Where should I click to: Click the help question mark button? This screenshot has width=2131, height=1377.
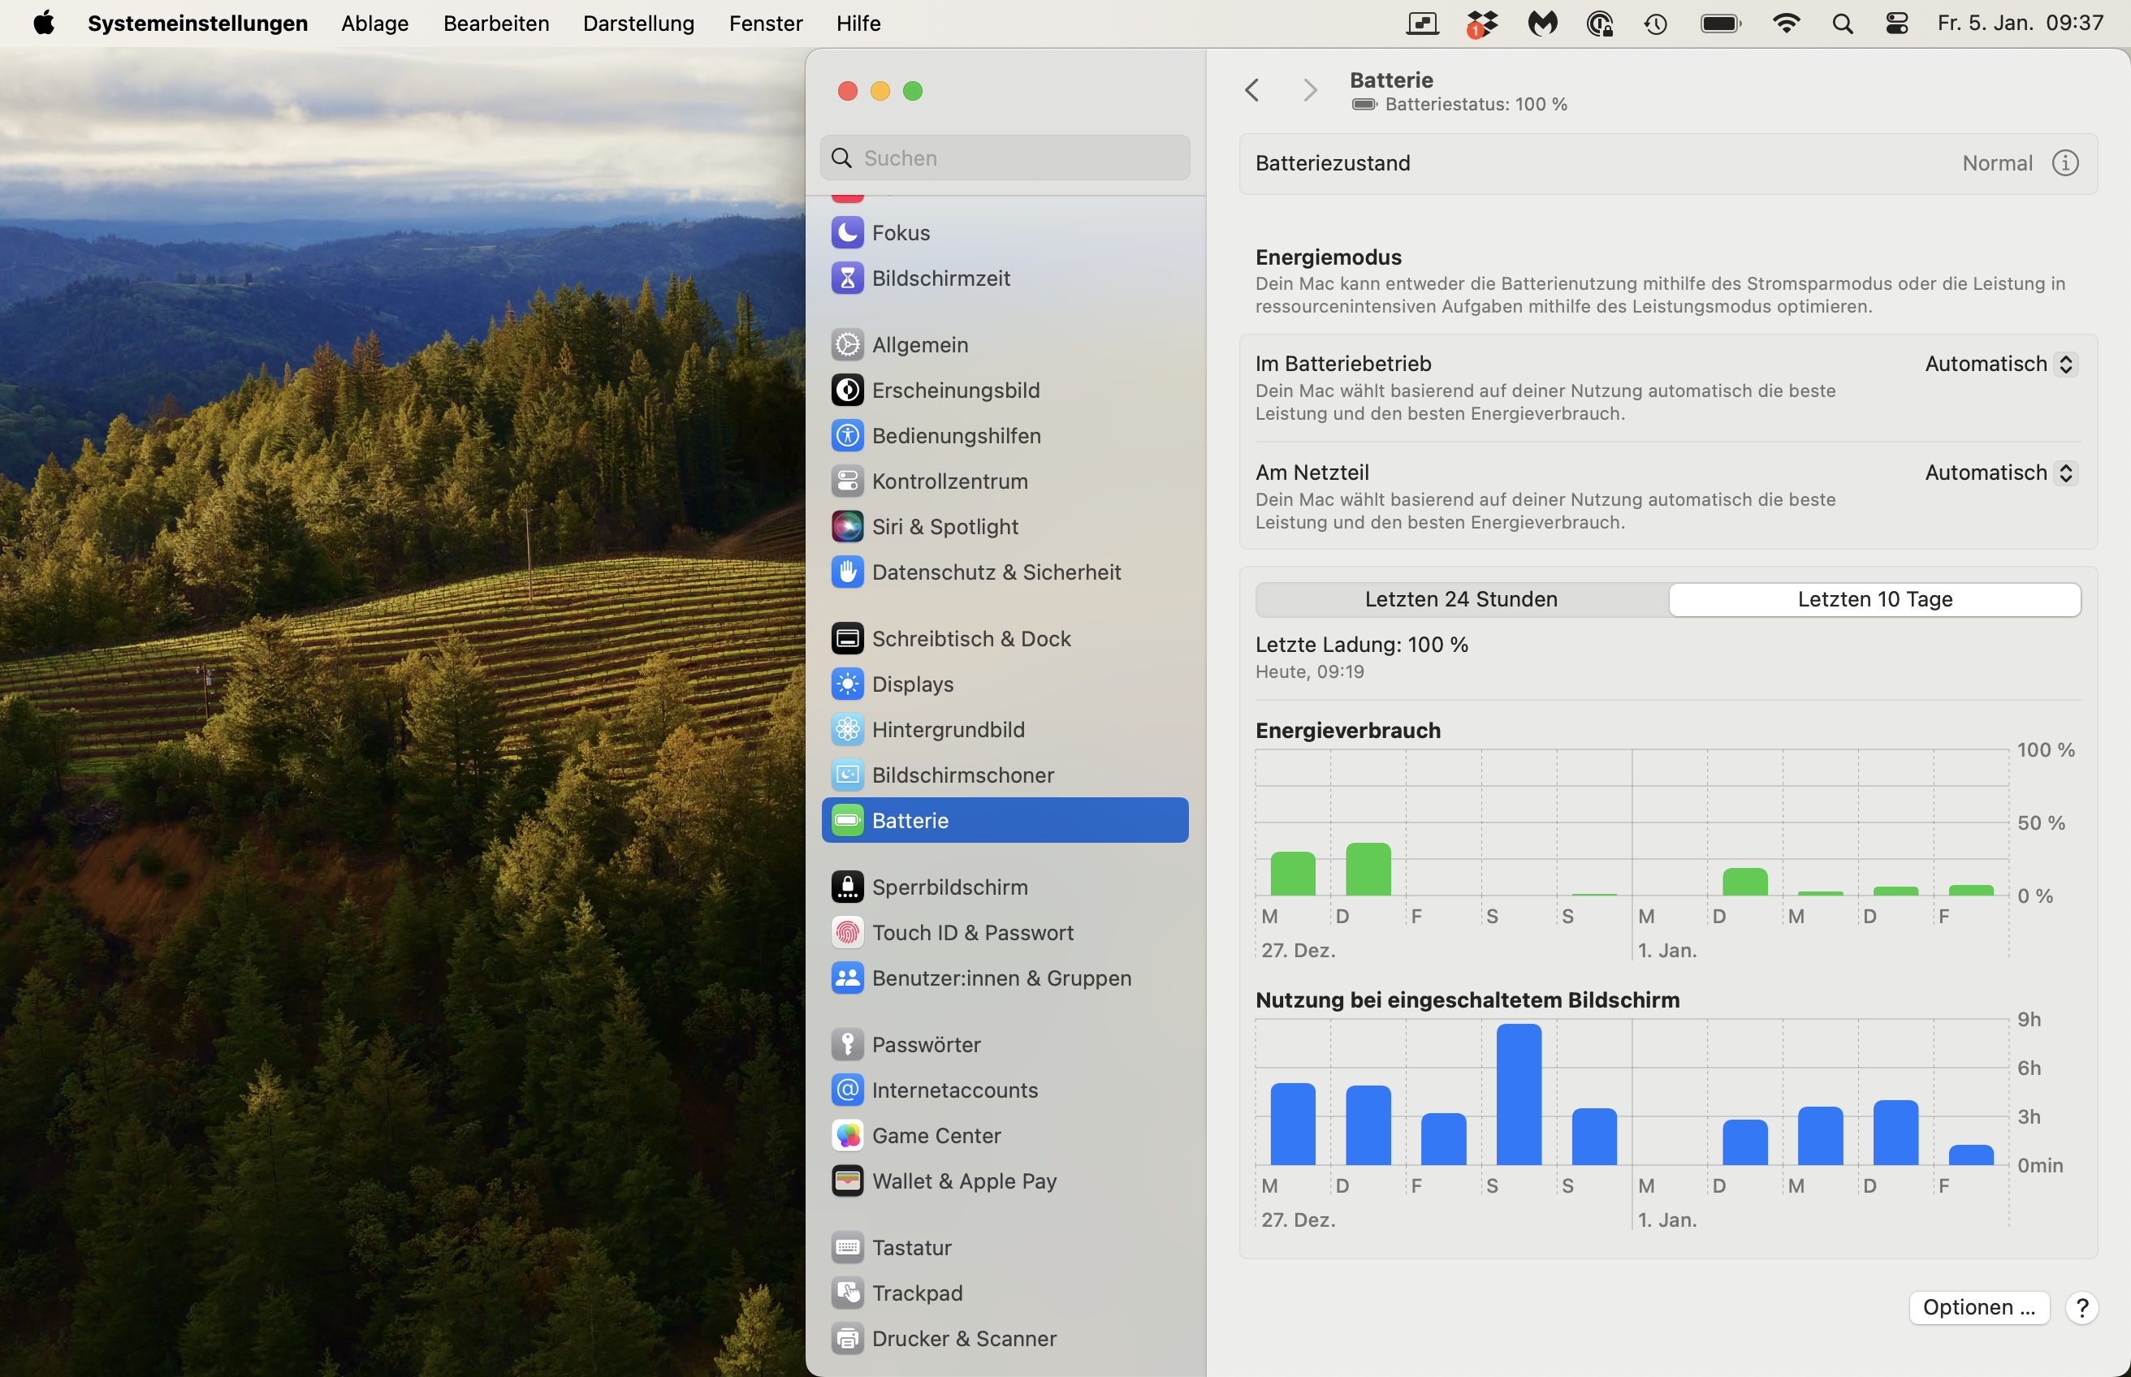coord(2081,1307)
